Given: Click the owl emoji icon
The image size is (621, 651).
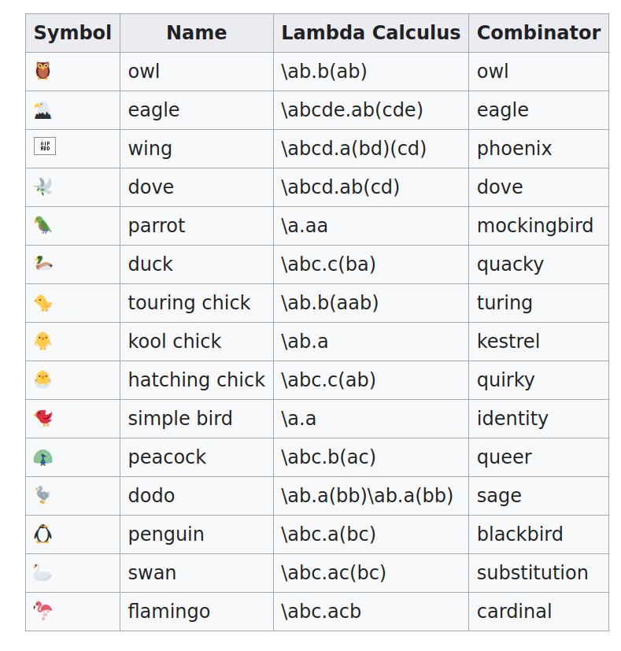Looking at the screenshot, I should point(43,71).
